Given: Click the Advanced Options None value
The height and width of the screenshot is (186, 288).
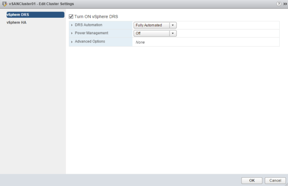Looking at the screenshot, I should point(140,42).
